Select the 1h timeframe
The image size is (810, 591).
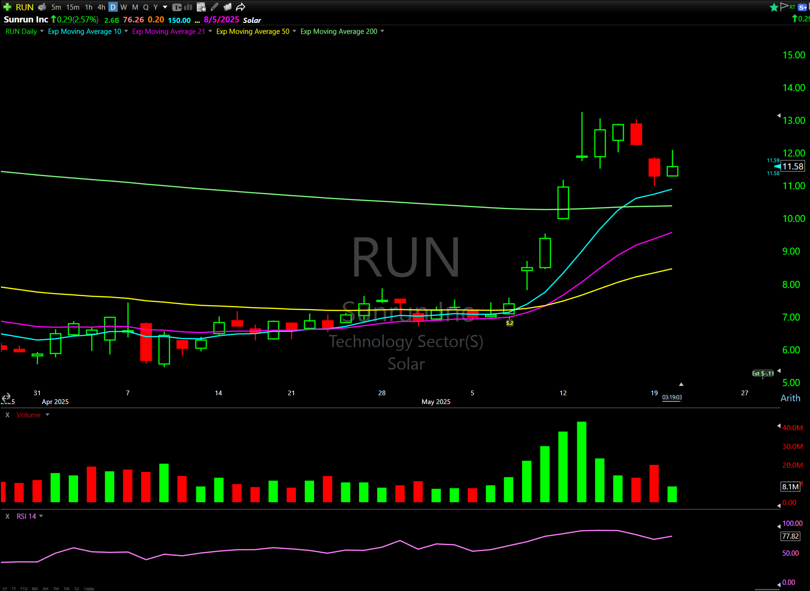(x=89, y=7)
